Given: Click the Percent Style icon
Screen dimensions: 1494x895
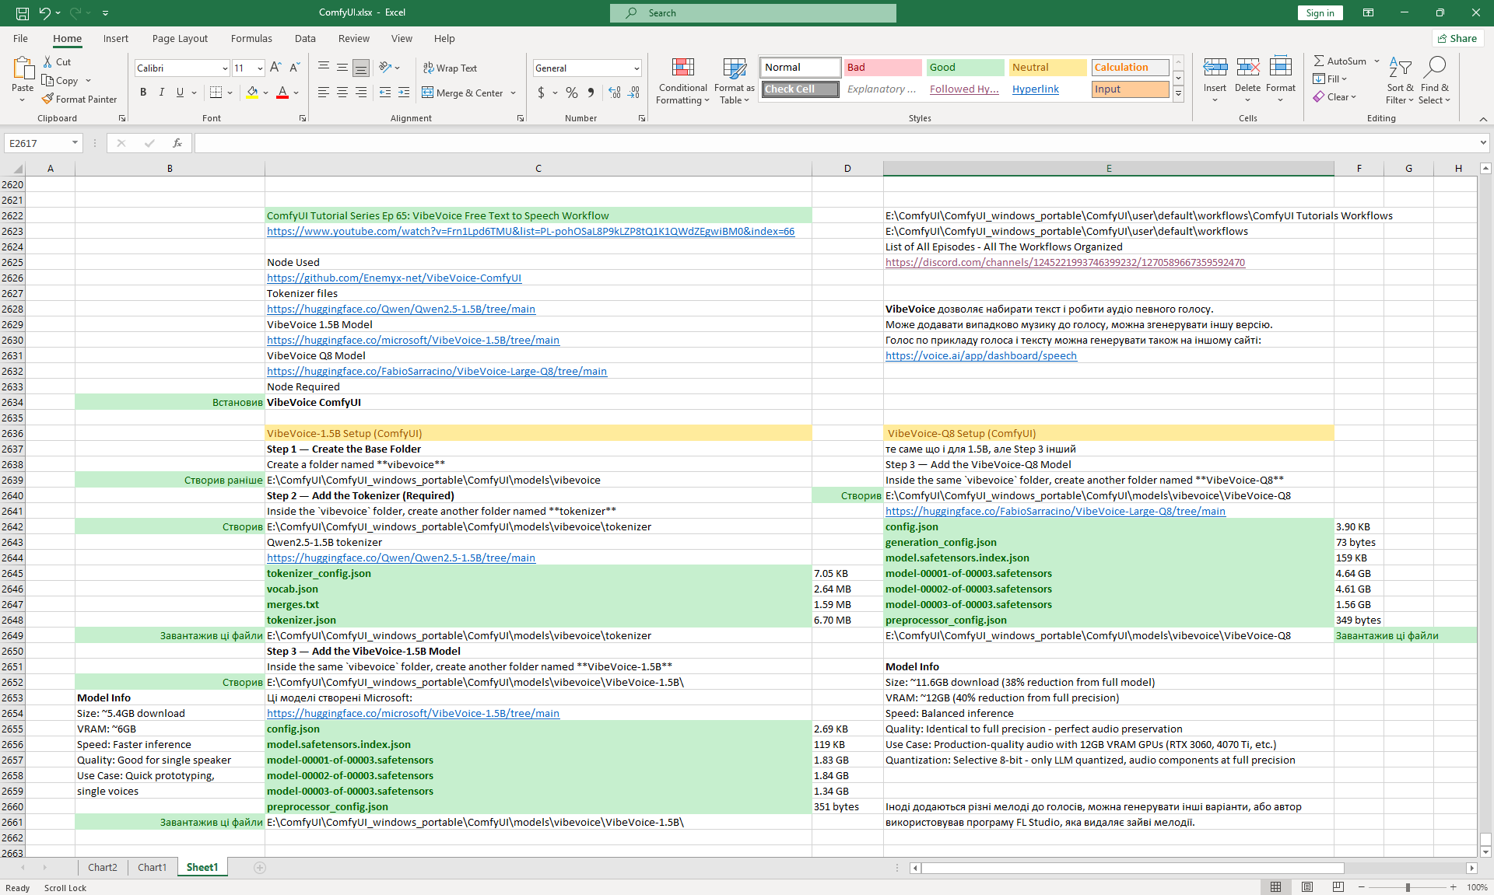Looking at the screenshot, I should [x=572, y=93].
